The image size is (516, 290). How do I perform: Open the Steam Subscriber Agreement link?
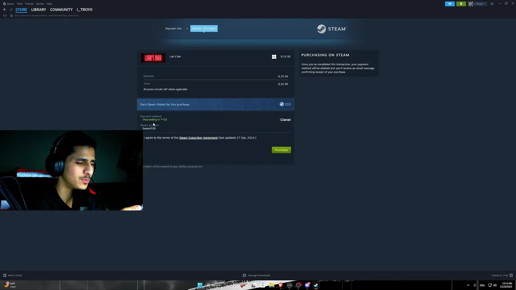[x=198, y=138]
